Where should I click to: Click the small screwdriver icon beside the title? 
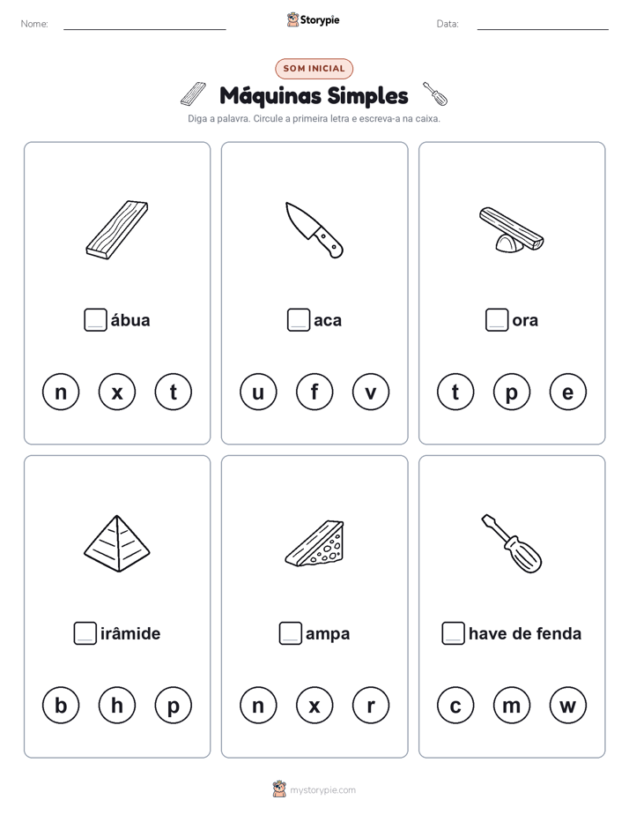tap(435, 93)
